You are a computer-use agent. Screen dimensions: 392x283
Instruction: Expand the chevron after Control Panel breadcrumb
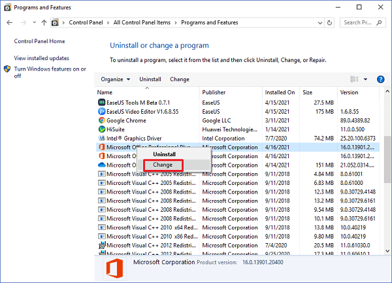pyautogui.click(x=108, y=23)
